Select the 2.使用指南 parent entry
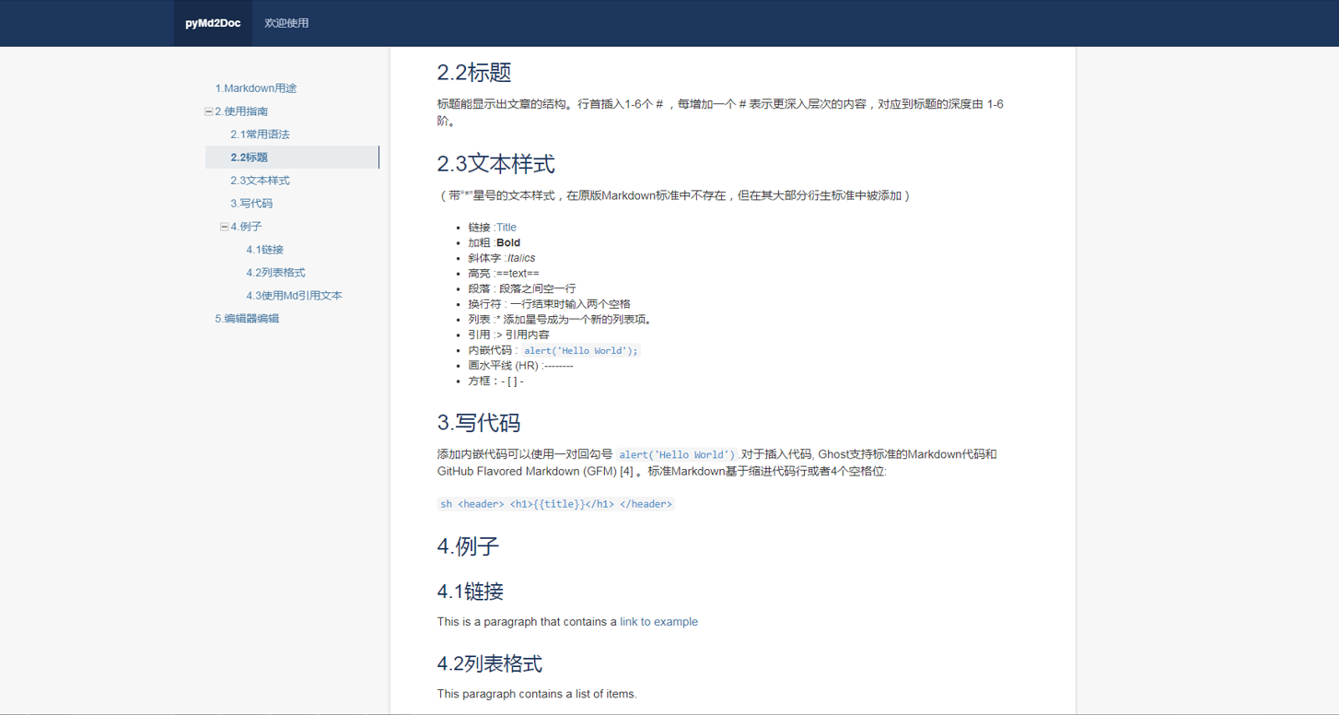Screen dimensions: 1339x715 241,111
